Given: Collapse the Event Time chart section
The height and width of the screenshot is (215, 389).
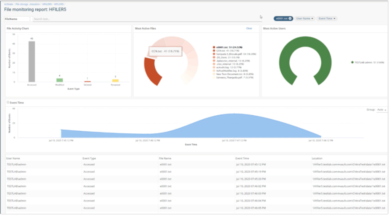Looking at the screenshot, I should click(8, 102).
